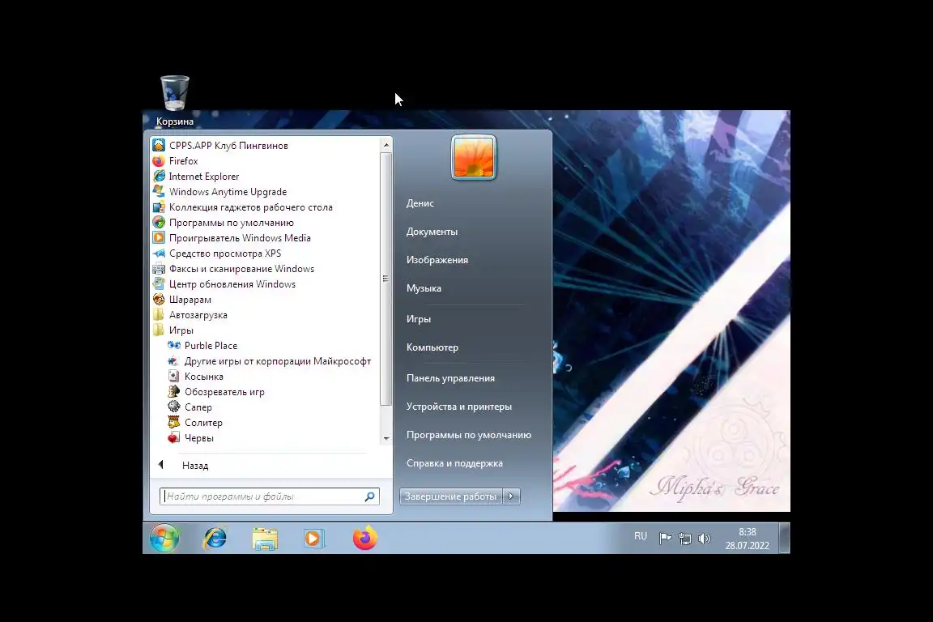Open network status tray icon

click(x=685, y=539)
